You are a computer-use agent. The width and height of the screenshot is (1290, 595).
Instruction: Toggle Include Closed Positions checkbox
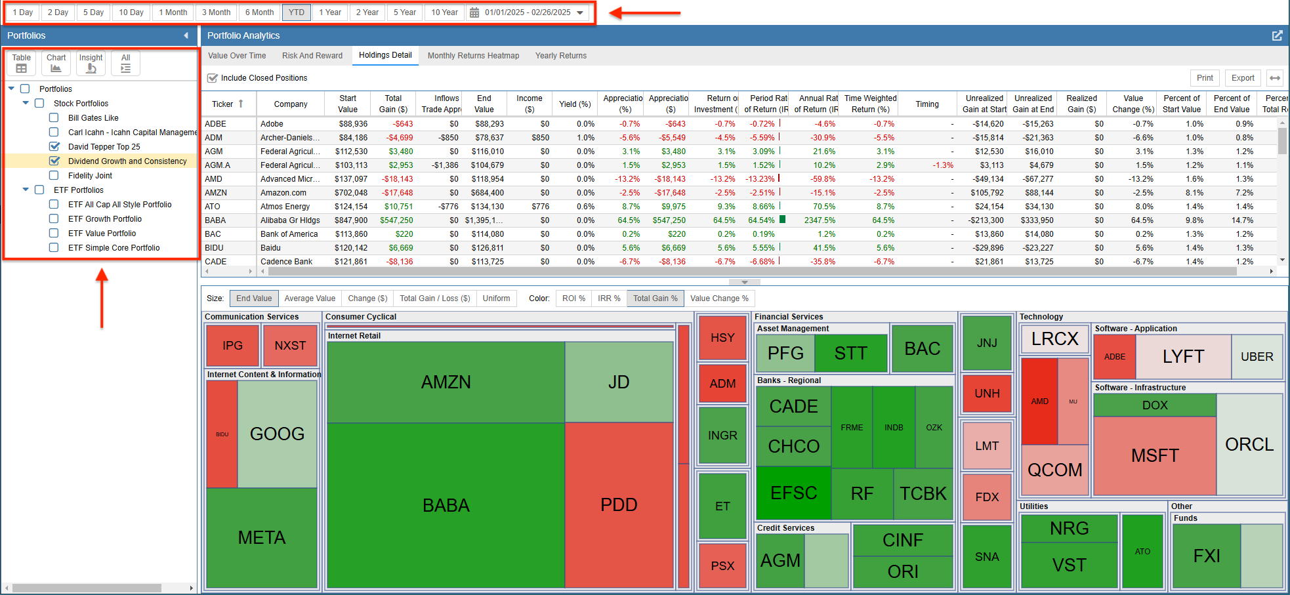coord(213,78)
